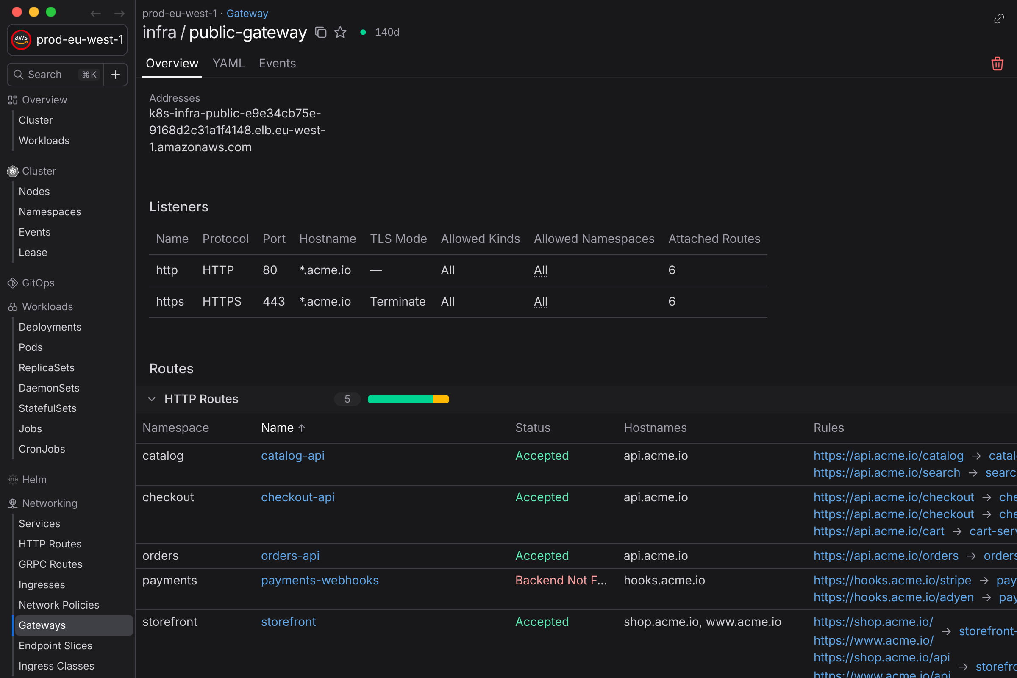Image resolution: width=1017 pixels, height=678 pixels.
Task: Click the search magnifier icon
Action: click(x=18, y=75)
